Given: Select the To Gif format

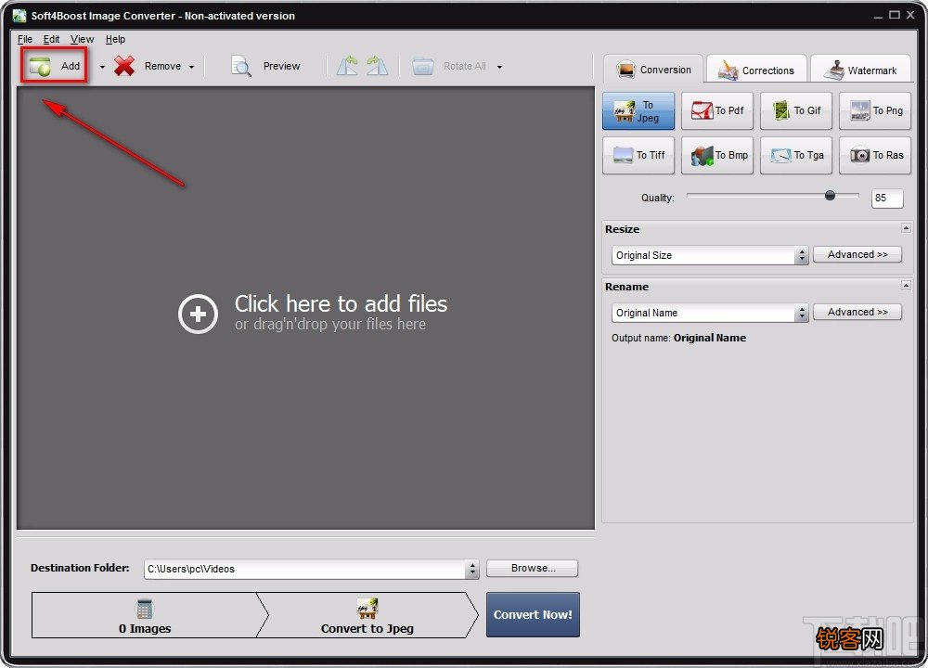Looking at the screenshot, I should [796, 110].
